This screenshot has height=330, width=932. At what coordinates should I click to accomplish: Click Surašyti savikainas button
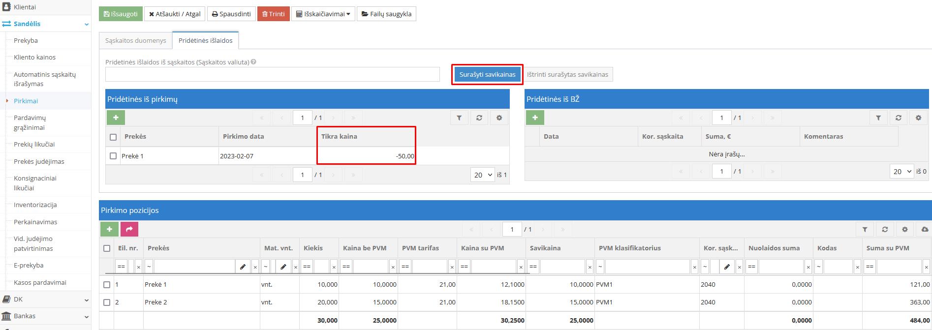[487, 74]
